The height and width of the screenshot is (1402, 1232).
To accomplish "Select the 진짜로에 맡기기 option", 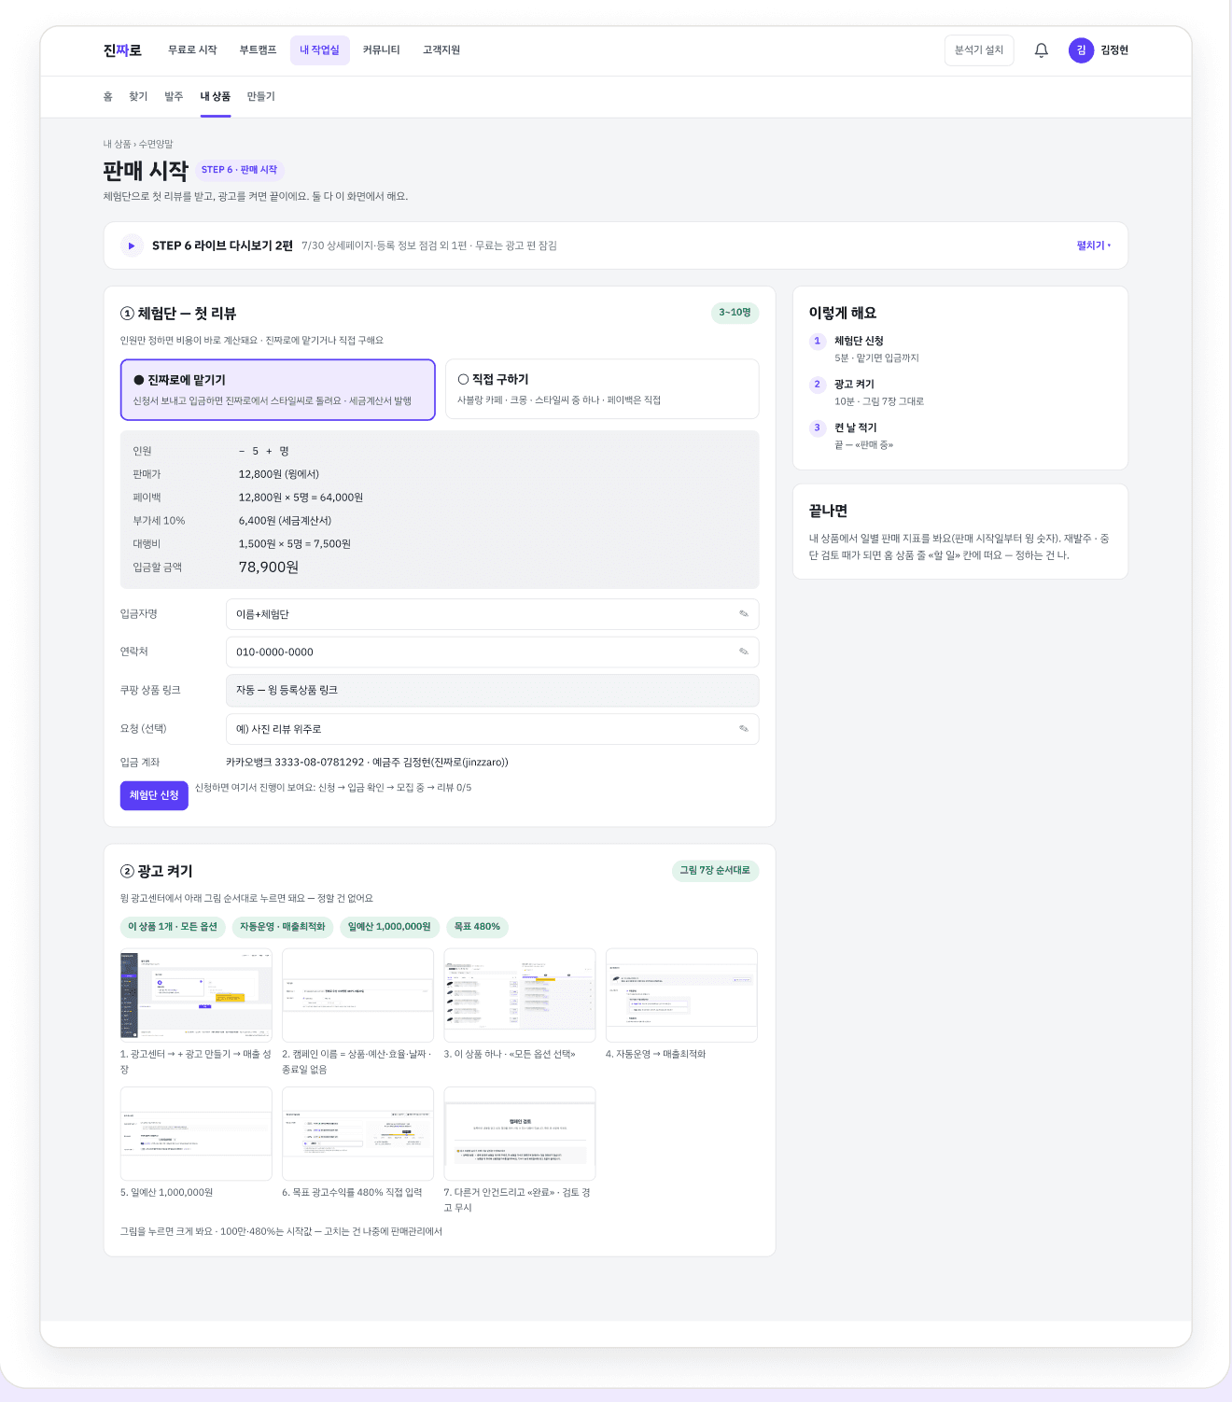I will point(278,389).
